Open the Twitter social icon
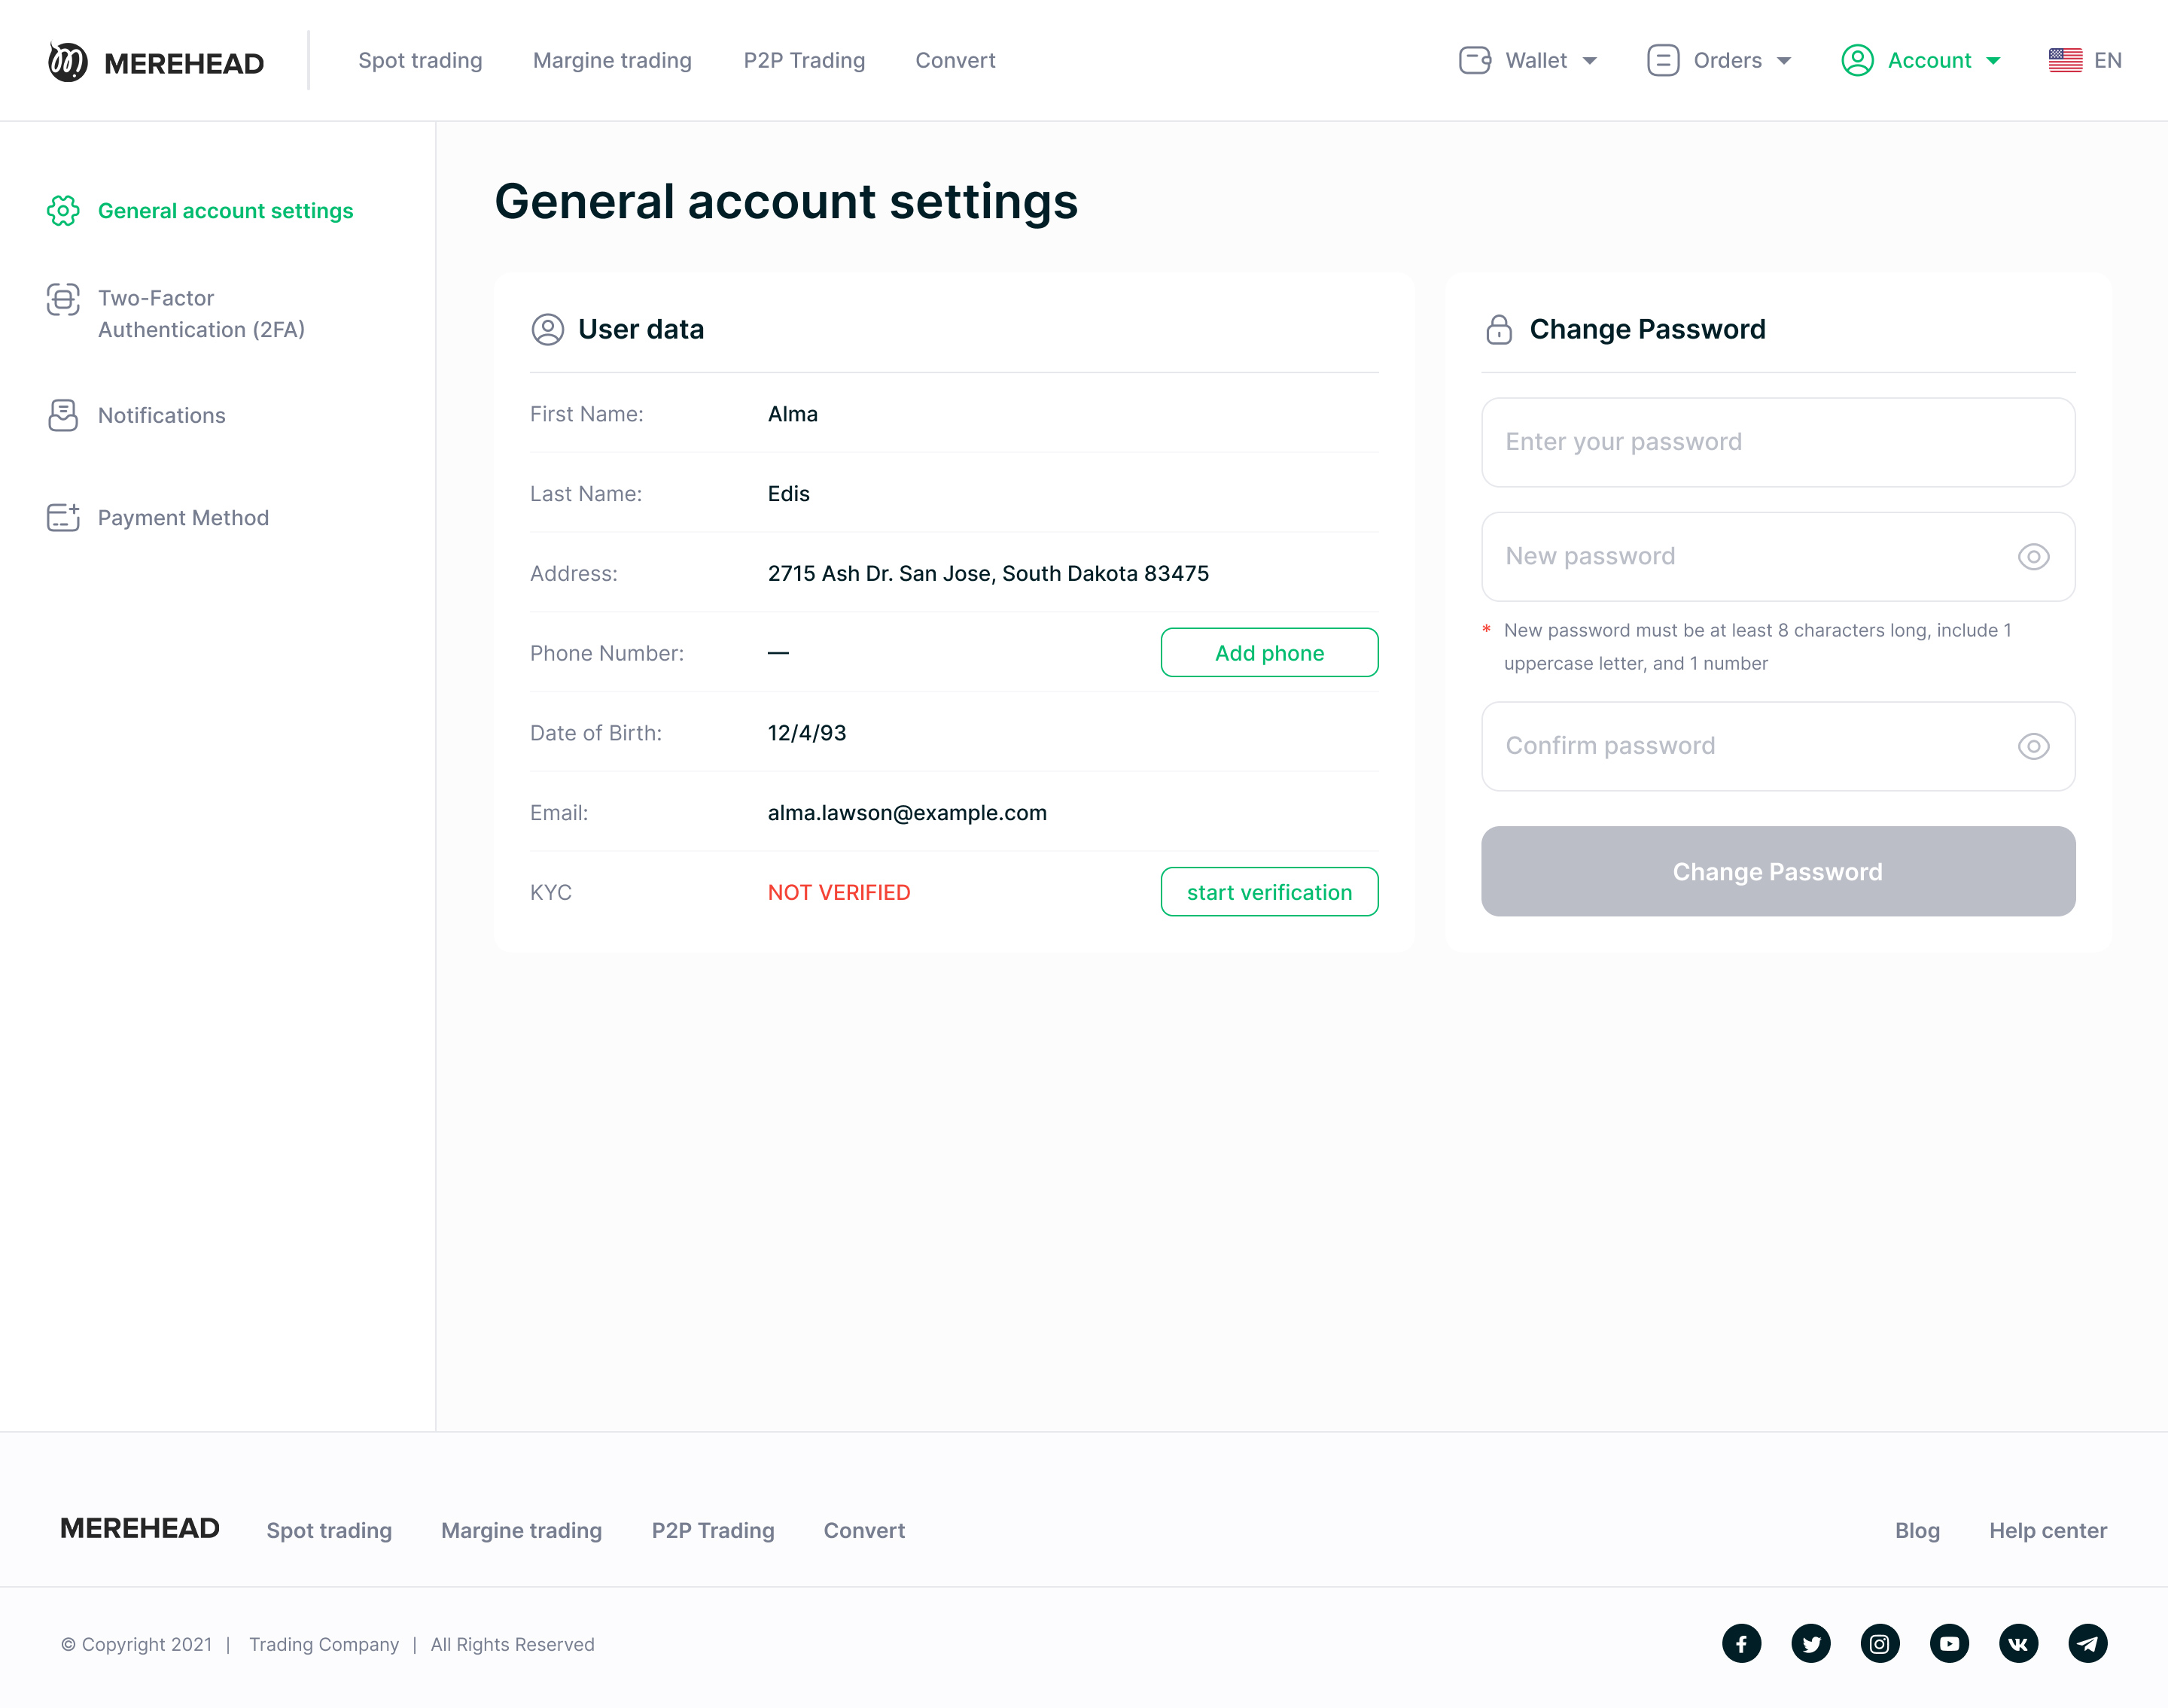 (1810, 1643)
